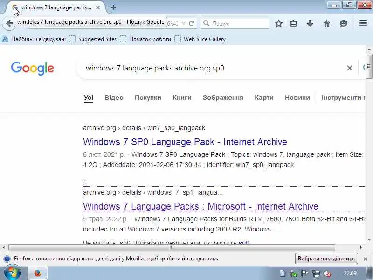Viewport: 373px width, 280px height.
Task: Open Інструменти search tools
Action: [x=343, y=98]
